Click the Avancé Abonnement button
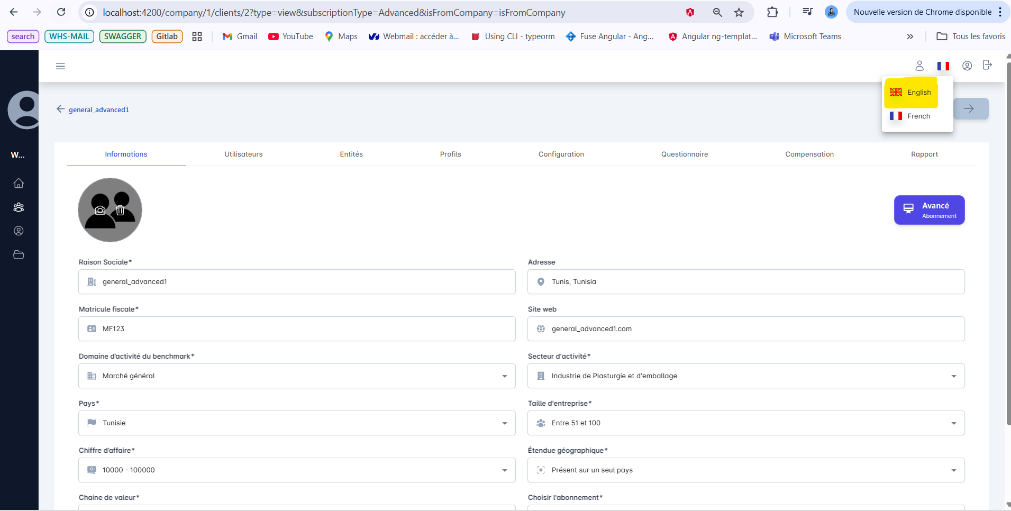Image resolution: width=1011 pixels, height=511 pixels. tap(929, 210)
